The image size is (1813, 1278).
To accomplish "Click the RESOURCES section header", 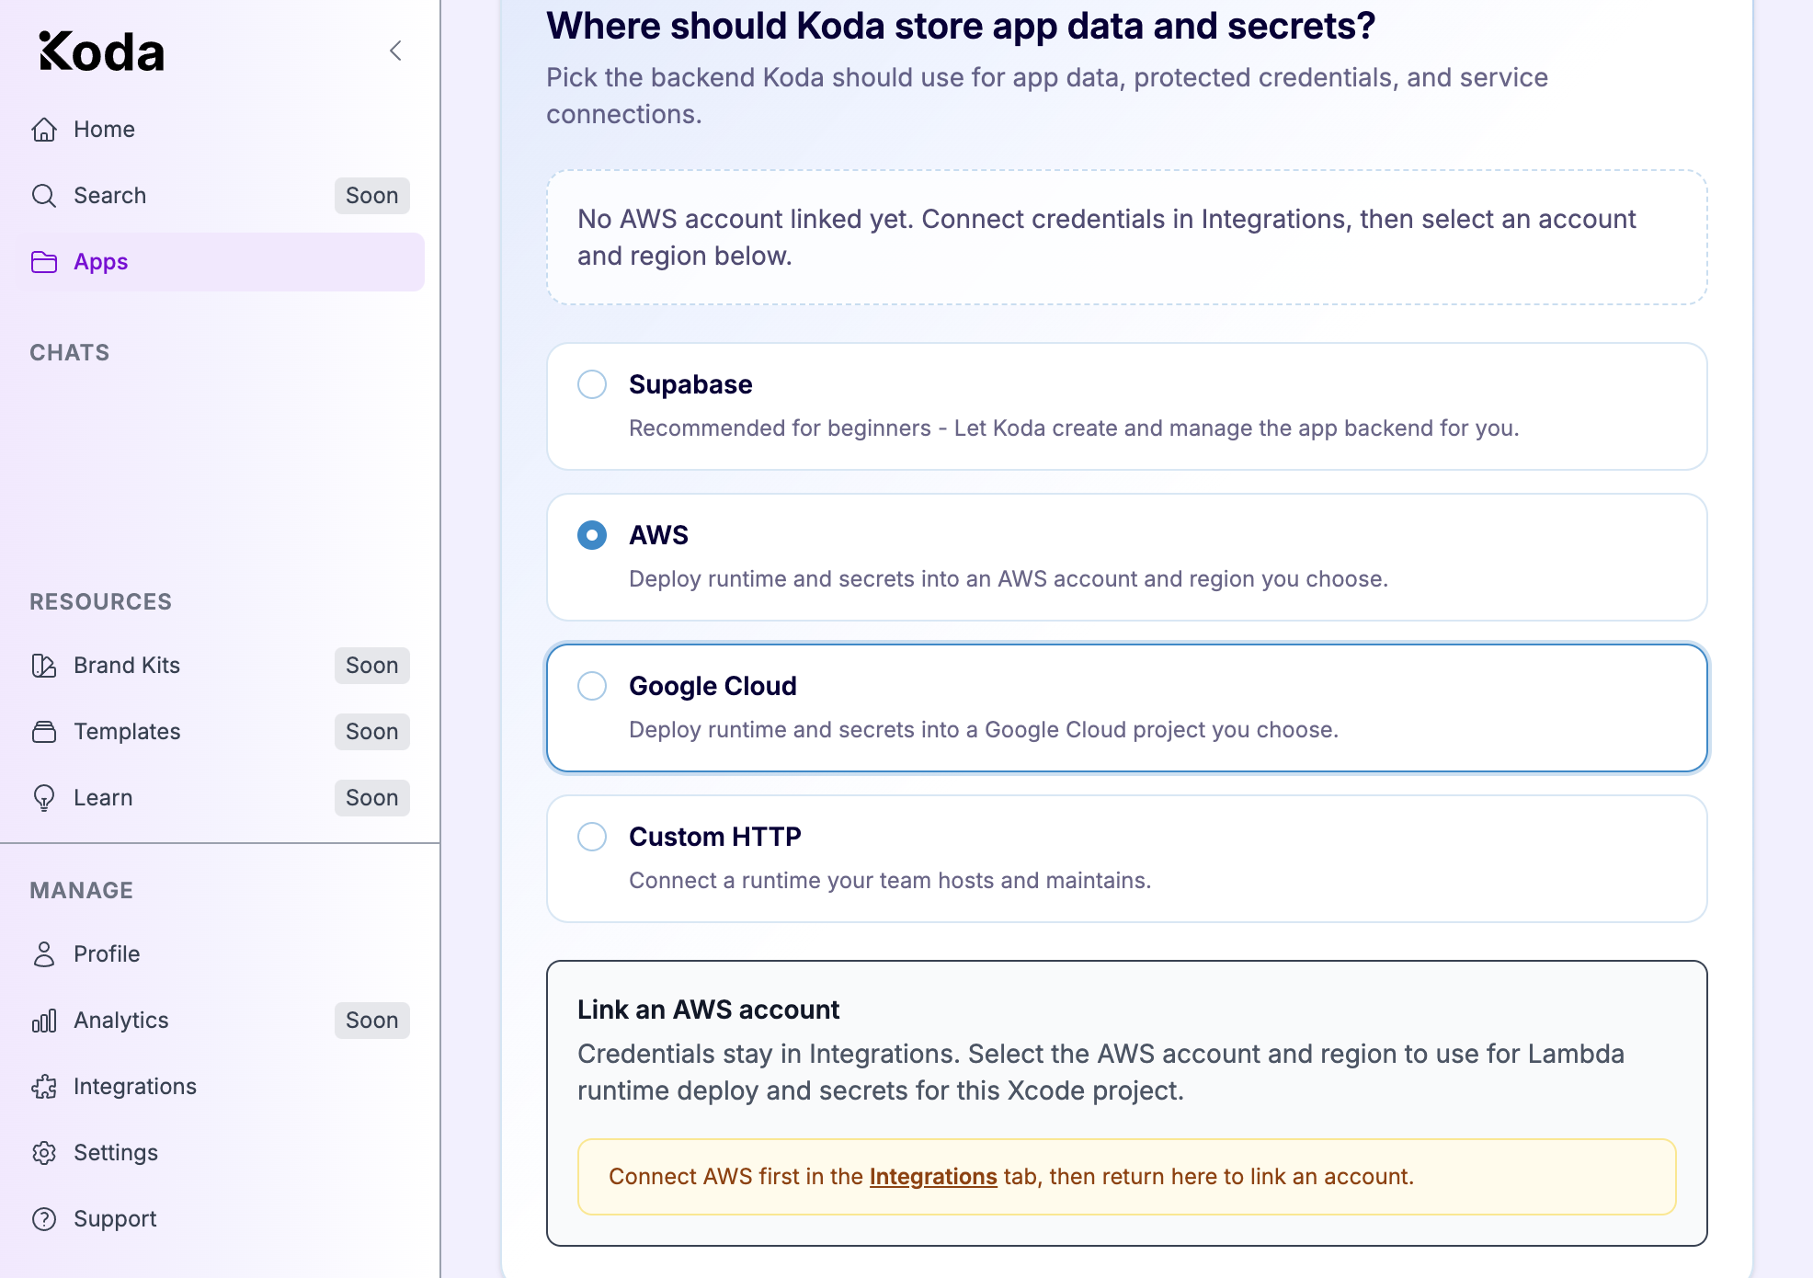I will click(101, 602).
